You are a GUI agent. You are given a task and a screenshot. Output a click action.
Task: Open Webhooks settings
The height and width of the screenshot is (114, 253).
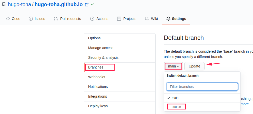pos(120,77)
